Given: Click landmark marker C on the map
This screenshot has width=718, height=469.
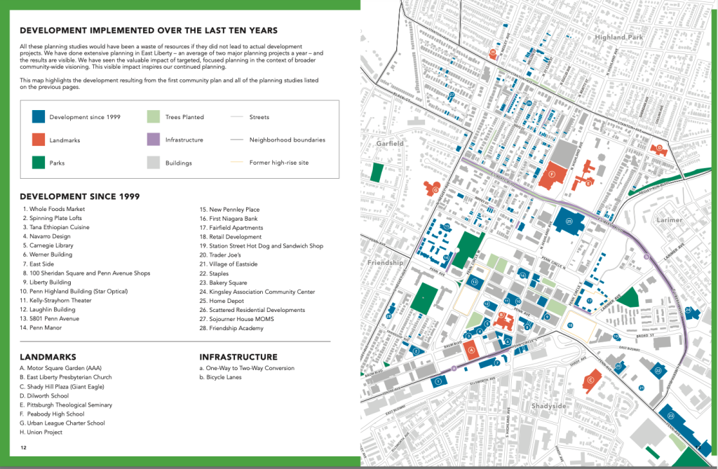Looking at the screenshot, I should (x=590, y=380).
